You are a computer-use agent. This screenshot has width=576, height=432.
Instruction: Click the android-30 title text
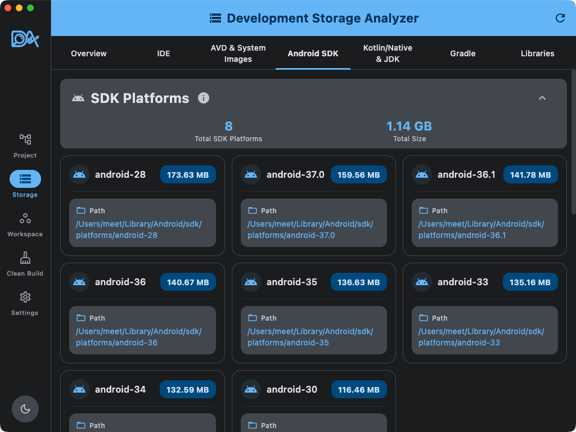click(292, 389)
